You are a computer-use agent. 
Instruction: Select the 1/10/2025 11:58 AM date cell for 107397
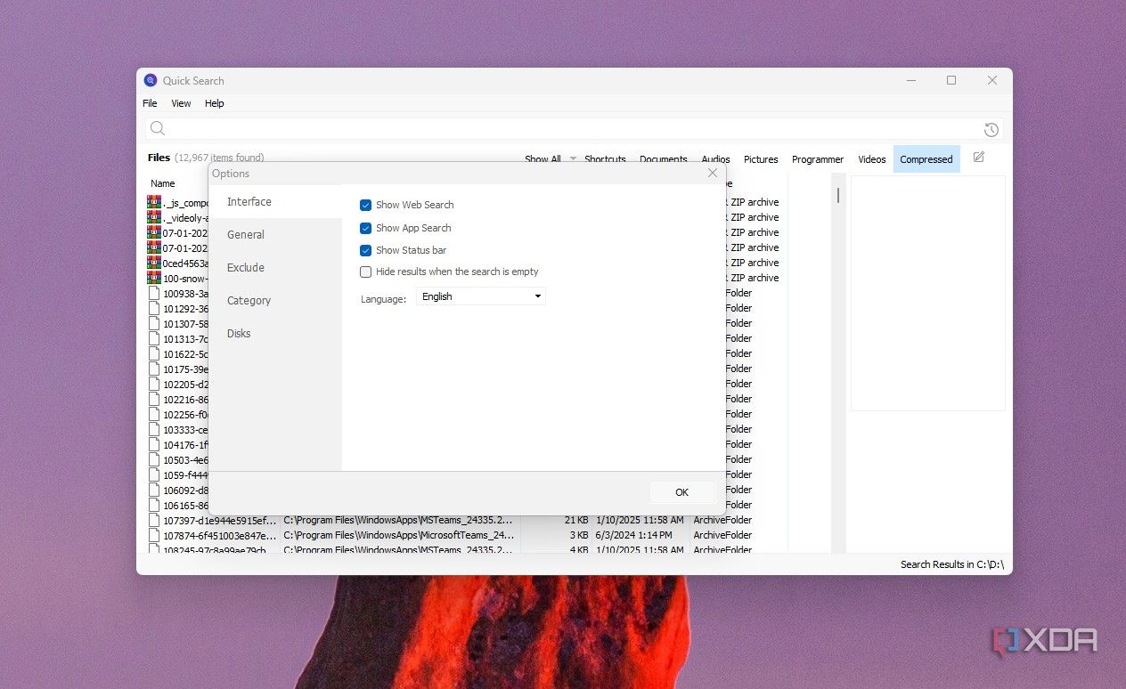click(x=641, y=520)
